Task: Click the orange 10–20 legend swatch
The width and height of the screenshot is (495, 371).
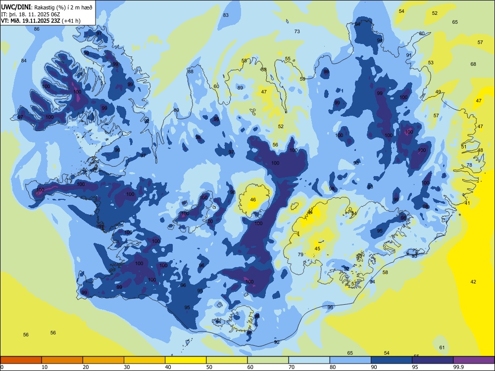Action: (x=62, y=360)
